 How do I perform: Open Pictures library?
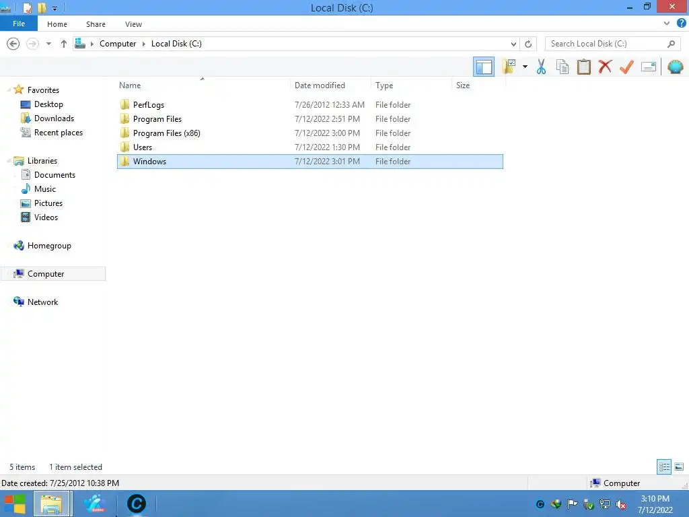(48, 203)
